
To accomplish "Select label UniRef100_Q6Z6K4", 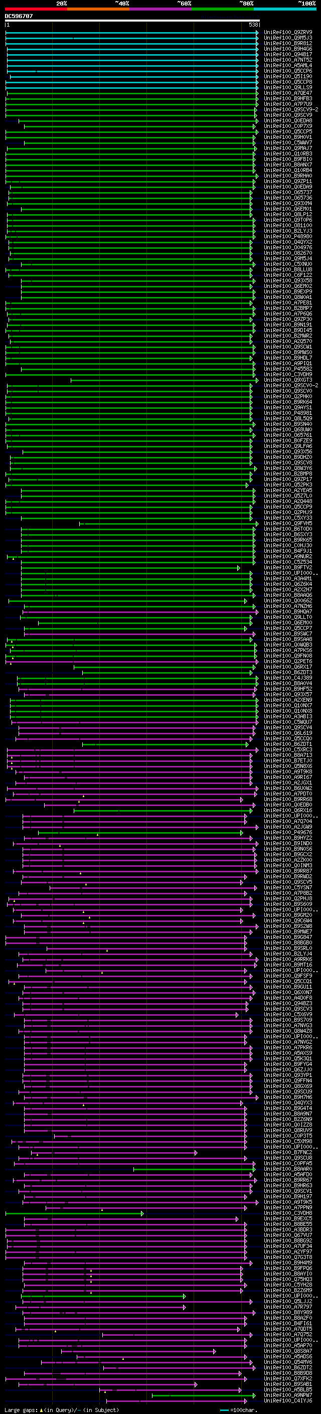I will coord(288,584).
